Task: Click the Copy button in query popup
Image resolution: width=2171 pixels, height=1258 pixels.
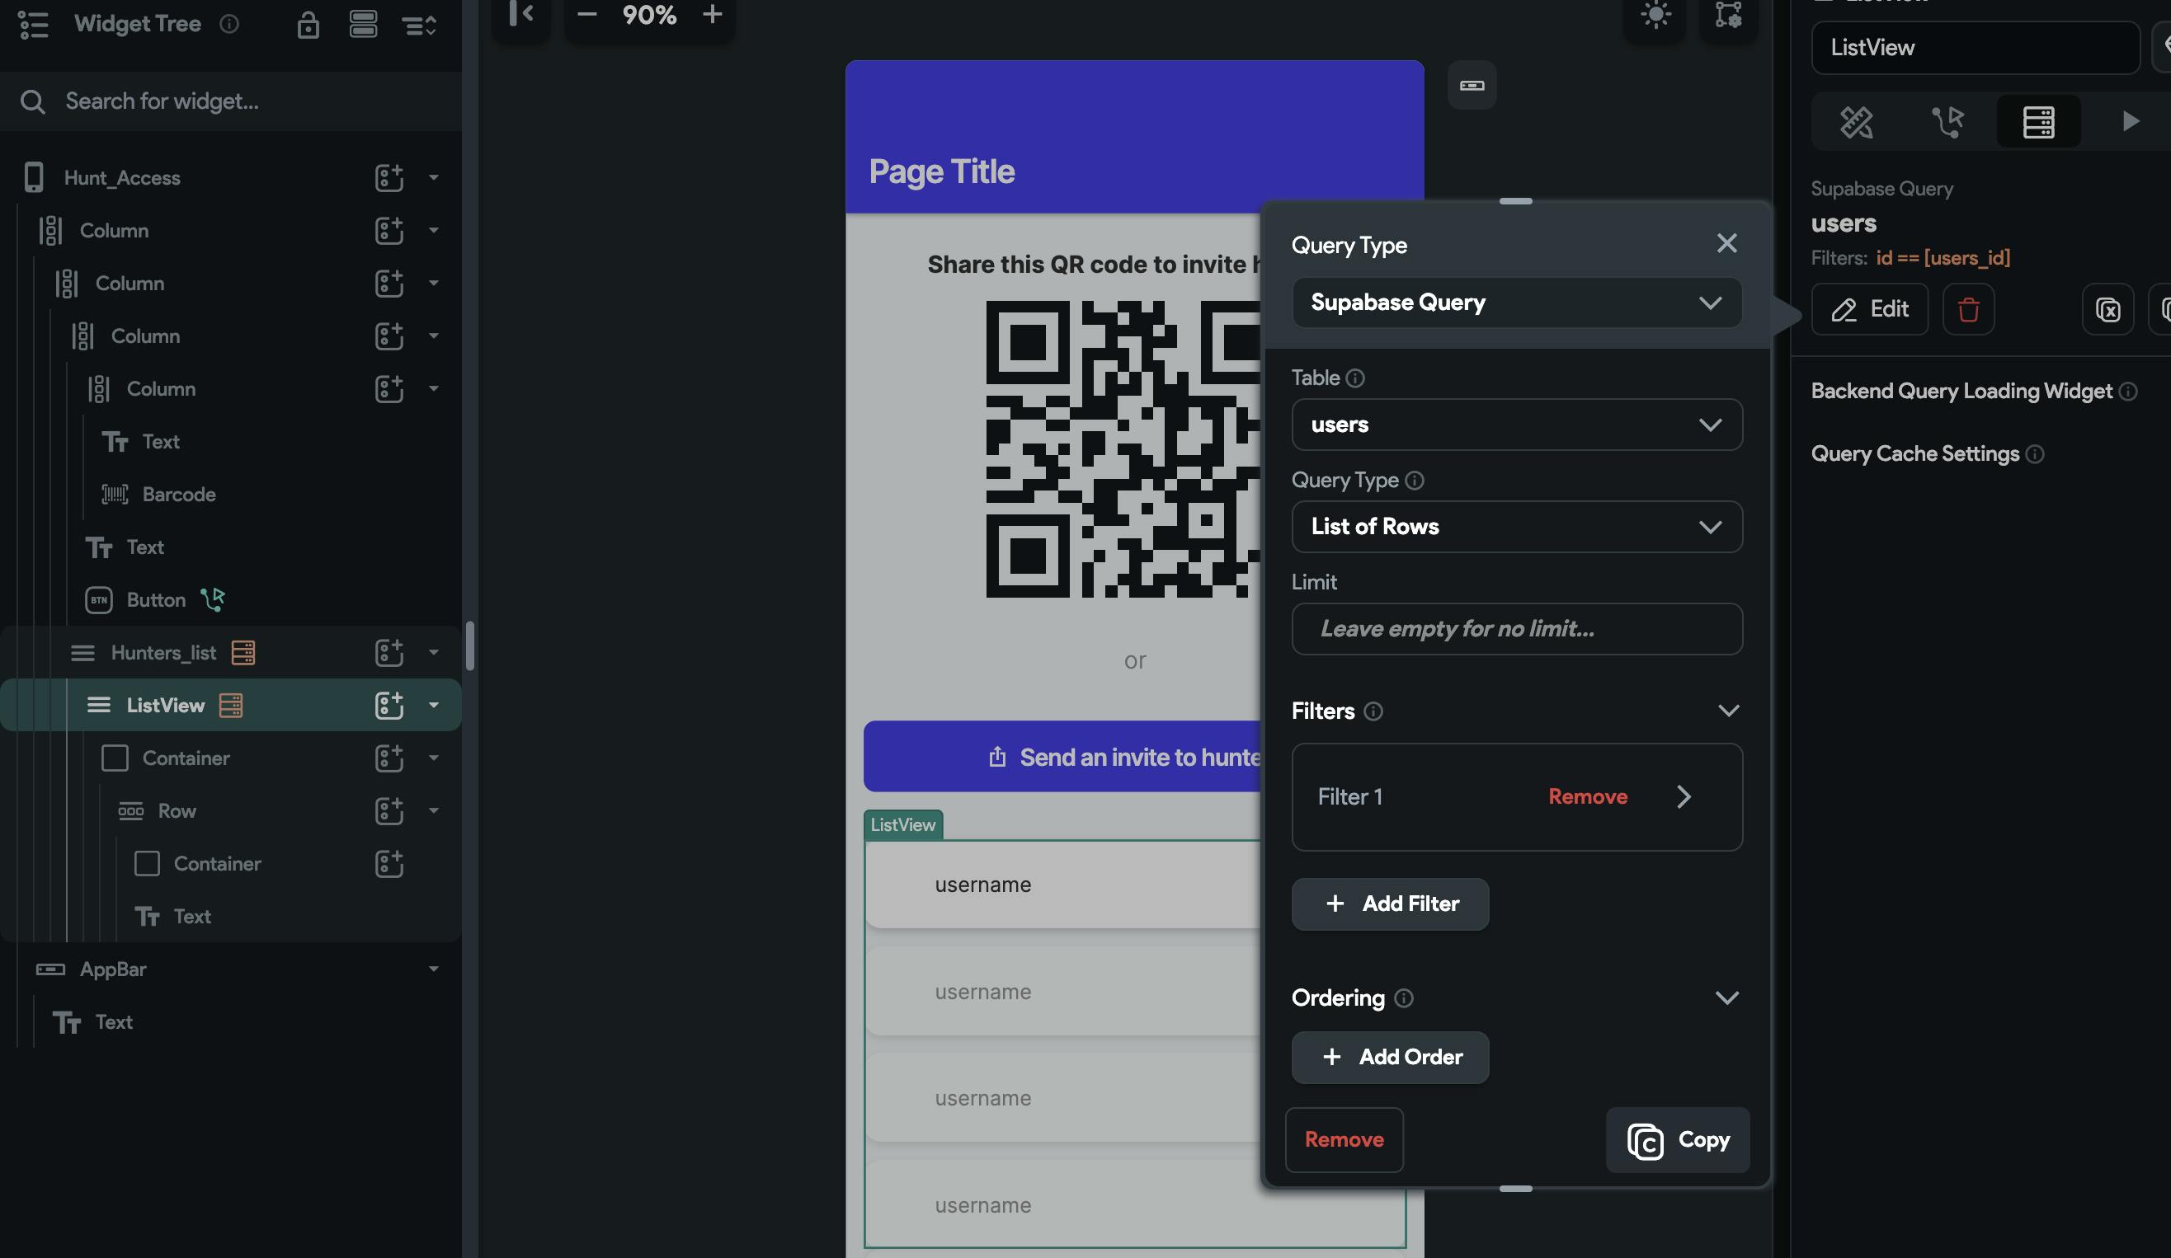Action: point(1678,1139)
